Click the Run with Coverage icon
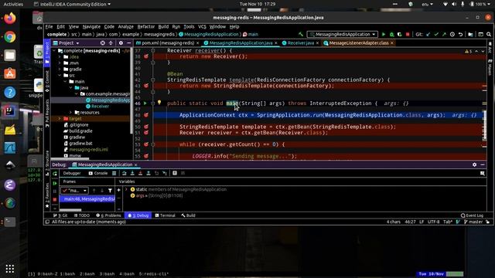 point(400,34)
